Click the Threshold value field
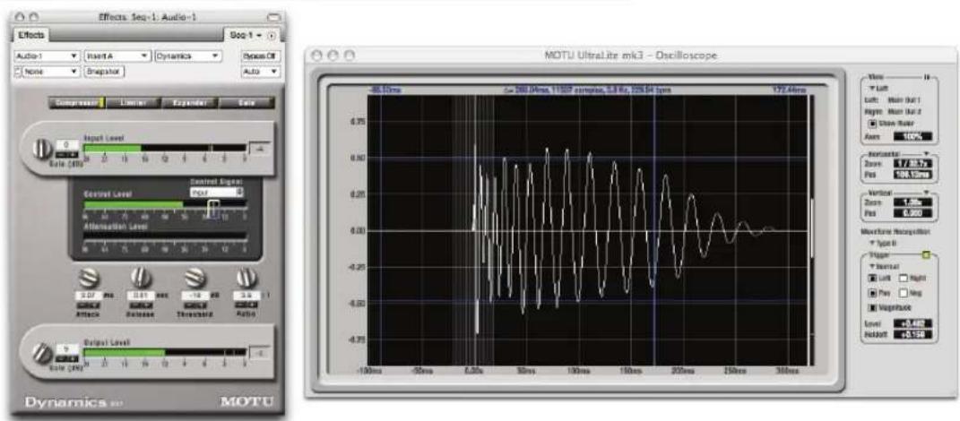The image size is (960, 421). 194,295
